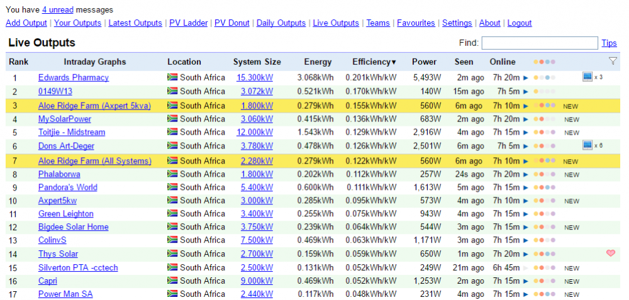The image size is (629, 300).
Task: Click the play arrow in Capri row
Action: [x=526, y=281]
